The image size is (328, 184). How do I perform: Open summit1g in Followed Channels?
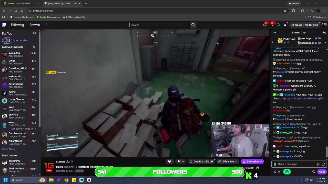click(x=19, y=55)
